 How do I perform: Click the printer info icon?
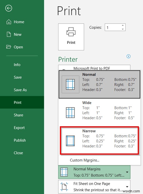click(129, 56)
